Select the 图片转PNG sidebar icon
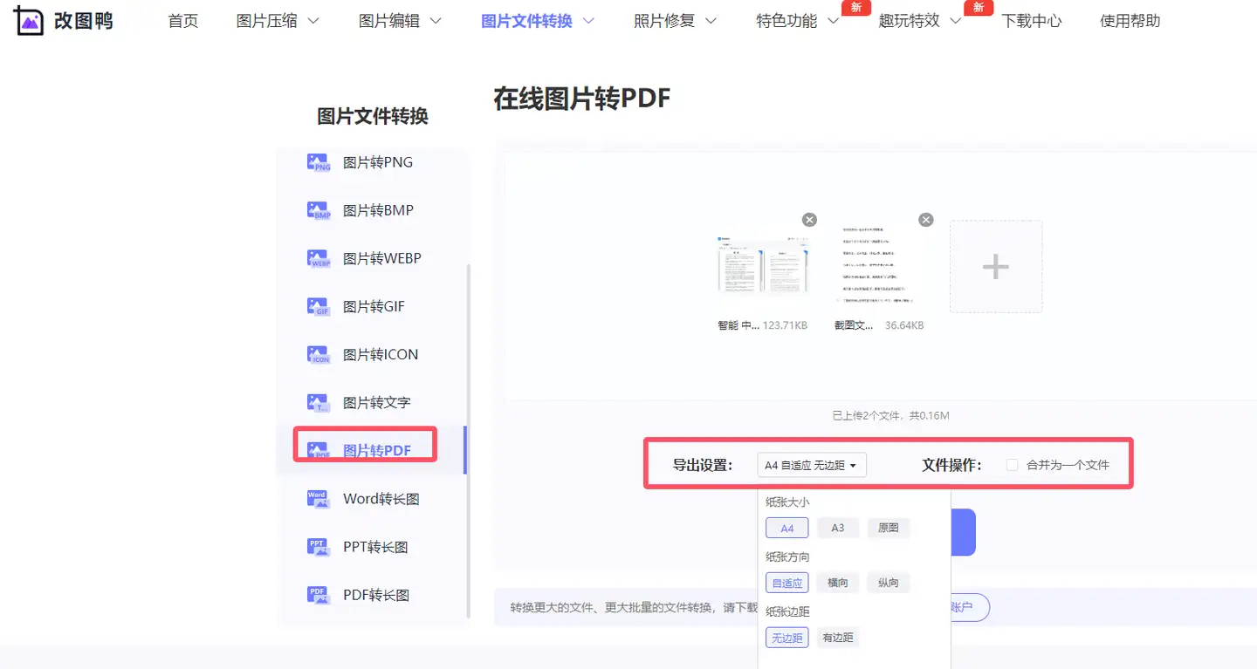 (x=319, y=162)
